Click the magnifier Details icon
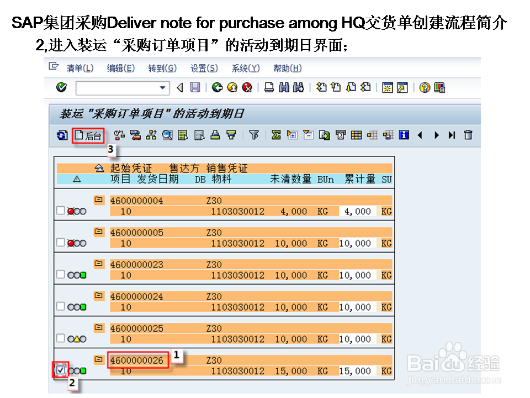 167,135
